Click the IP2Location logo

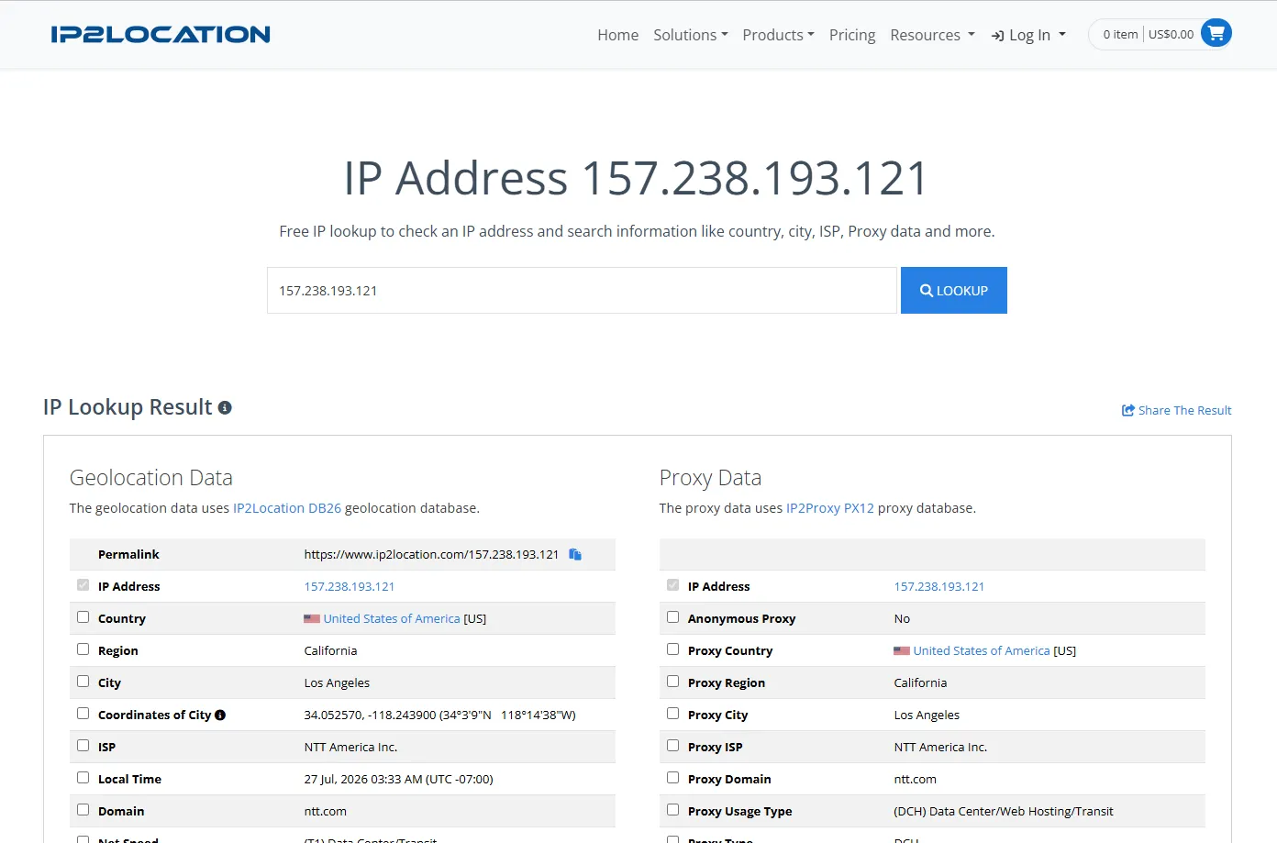click(161, 35)
